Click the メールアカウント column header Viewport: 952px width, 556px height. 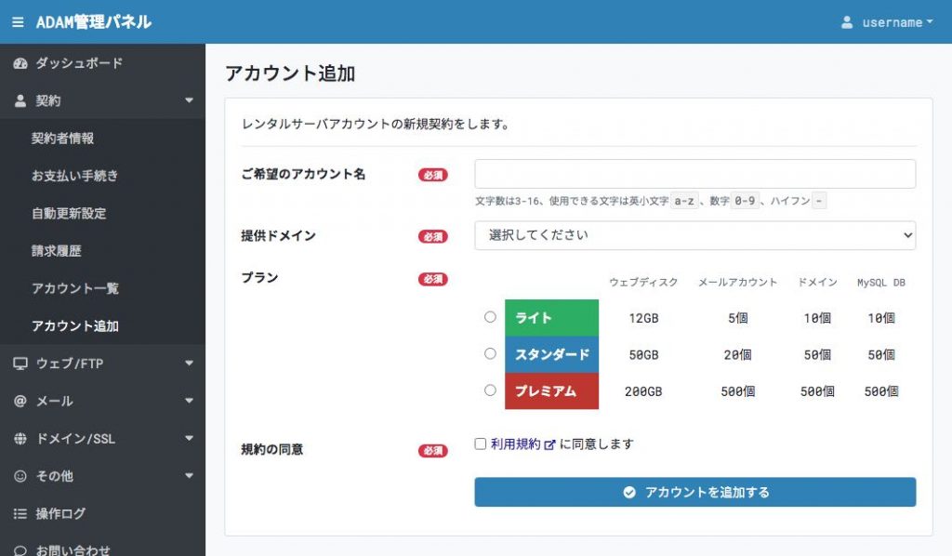pyautogui.click(x=737, y=283)
